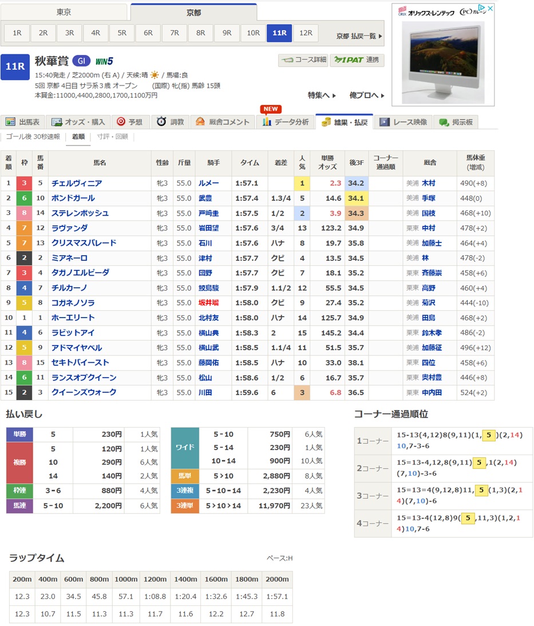Go to the 予想 predictions tab

(x=129, y=122)
